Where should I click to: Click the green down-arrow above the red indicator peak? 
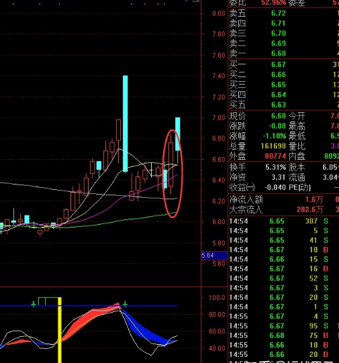coord(125,303)
